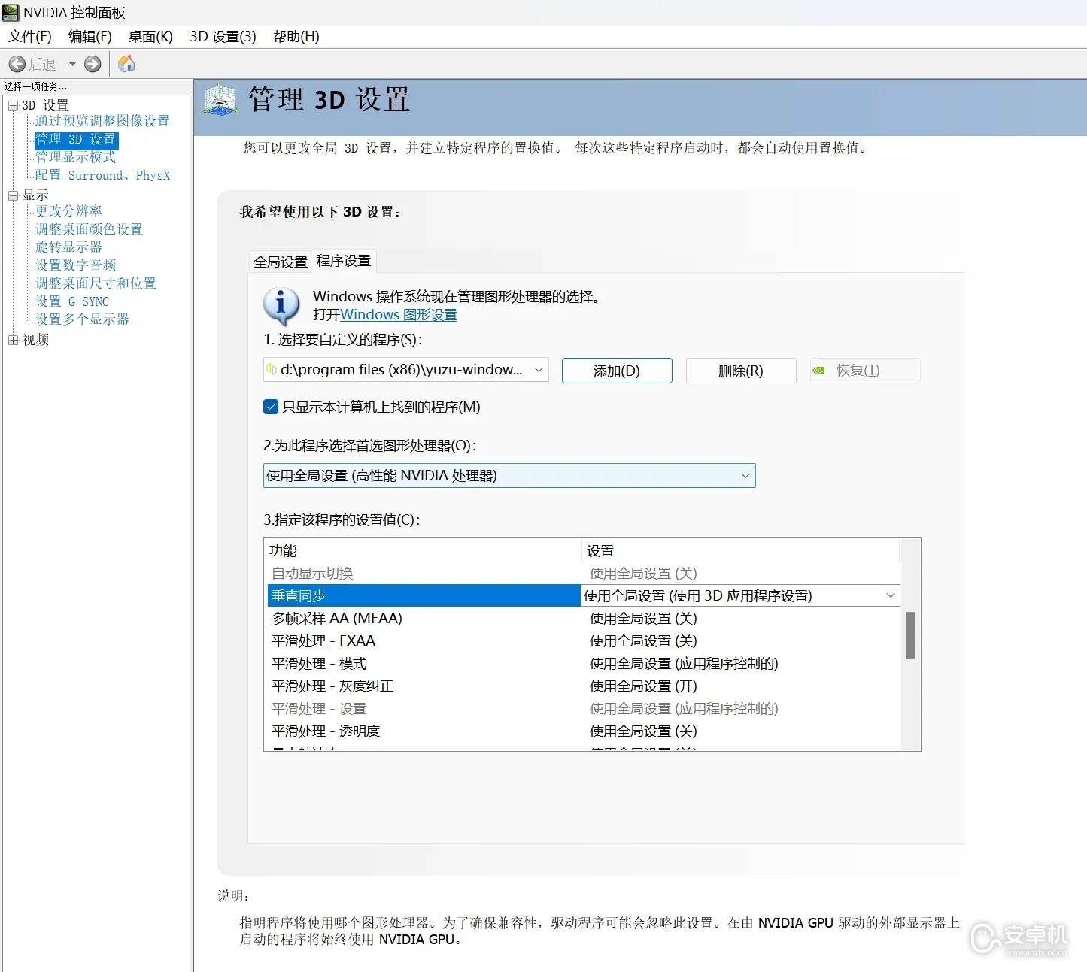Toggle 只显示本计算机上找到的程序 checkbox
The width and height of the screenshot is (1087, 972).
272,407
